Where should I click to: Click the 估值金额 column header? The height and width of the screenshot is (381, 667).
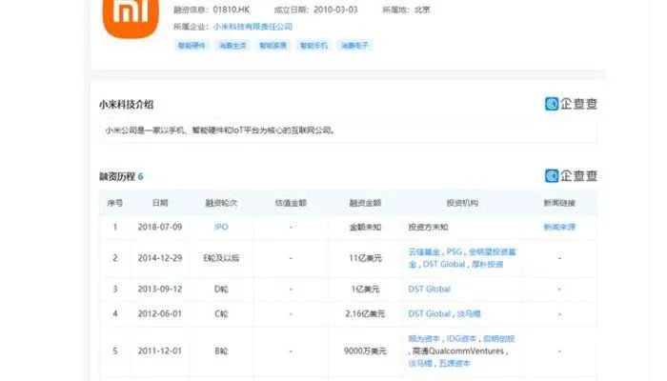point(291,203)
